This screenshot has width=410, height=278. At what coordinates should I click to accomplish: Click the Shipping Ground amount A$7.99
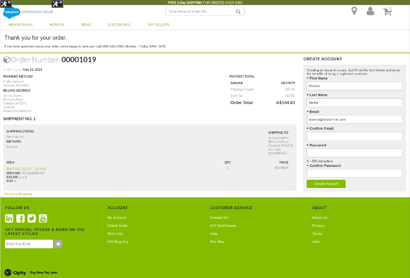tap(290, 89)
